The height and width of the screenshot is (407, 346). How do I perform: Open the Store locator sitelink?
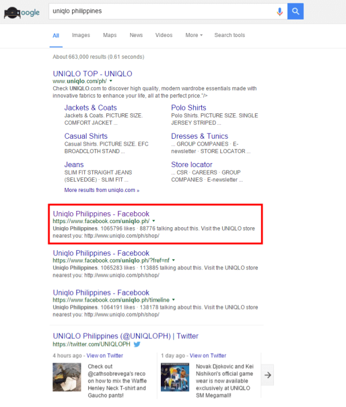[191, 165]
